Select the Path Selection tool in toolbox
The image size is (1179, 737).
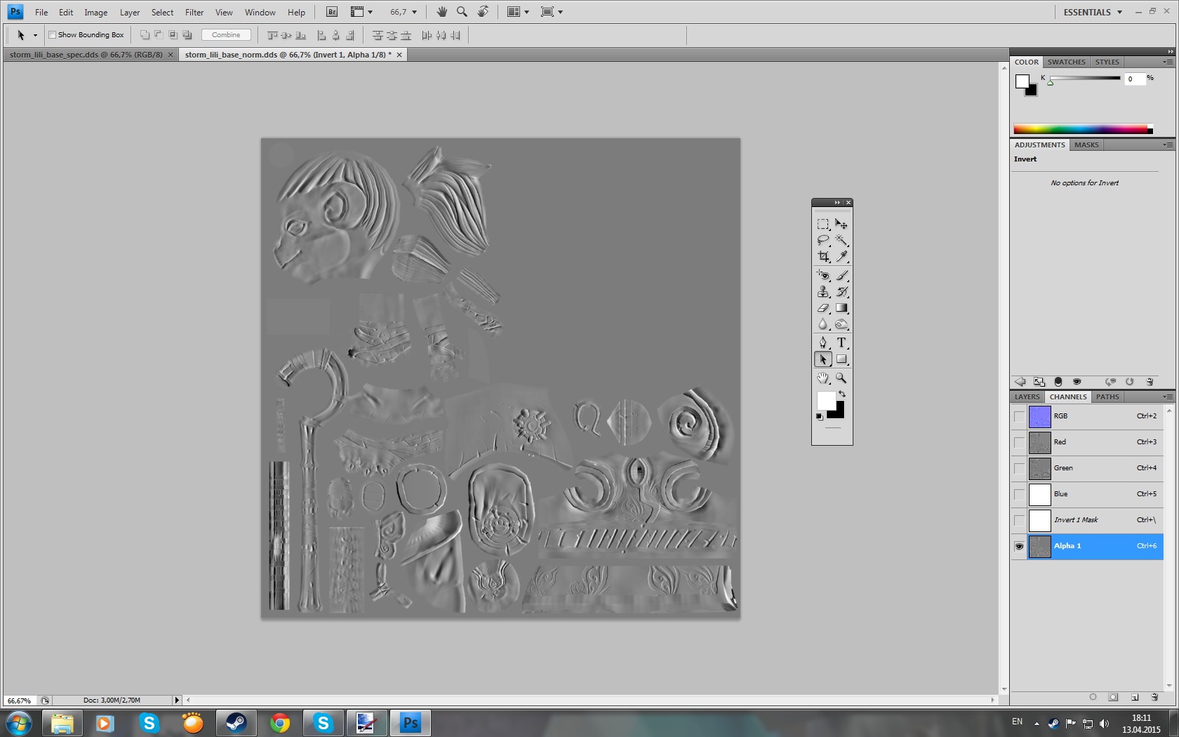click(x=823, y=359)
